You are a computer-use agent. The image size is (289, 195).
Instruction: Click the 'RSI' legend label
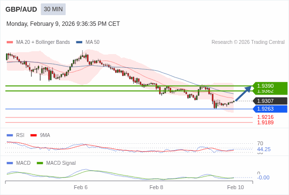point(20,136)
